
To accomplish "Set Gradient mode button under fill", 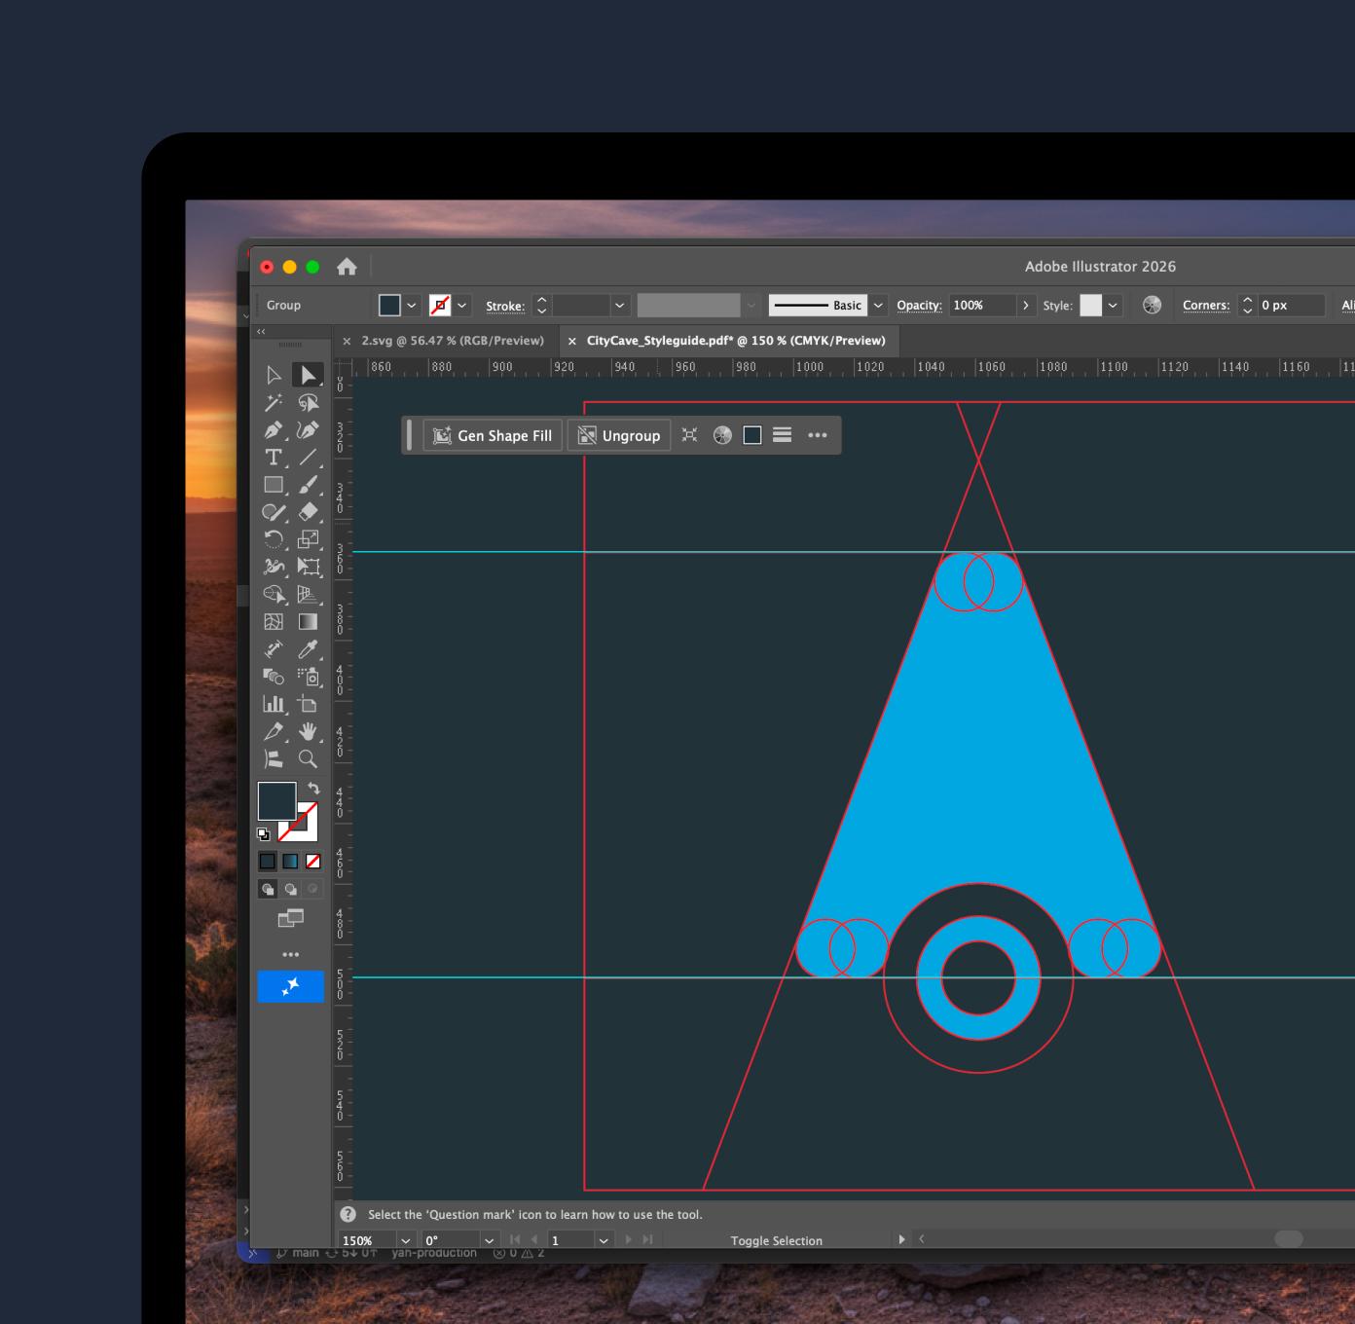I will 290,862.
